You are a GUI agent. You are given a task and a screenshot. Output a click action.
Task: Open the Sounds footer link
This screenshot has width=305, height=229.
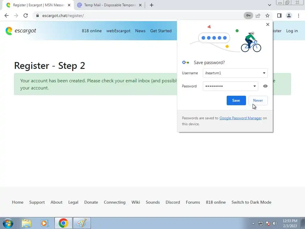point(153,202)
